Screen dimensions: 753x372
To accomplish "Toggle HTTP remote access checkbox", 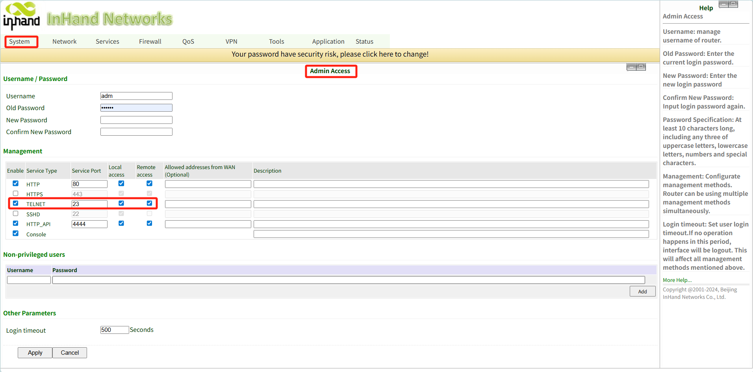I will [x=150, y=183].
